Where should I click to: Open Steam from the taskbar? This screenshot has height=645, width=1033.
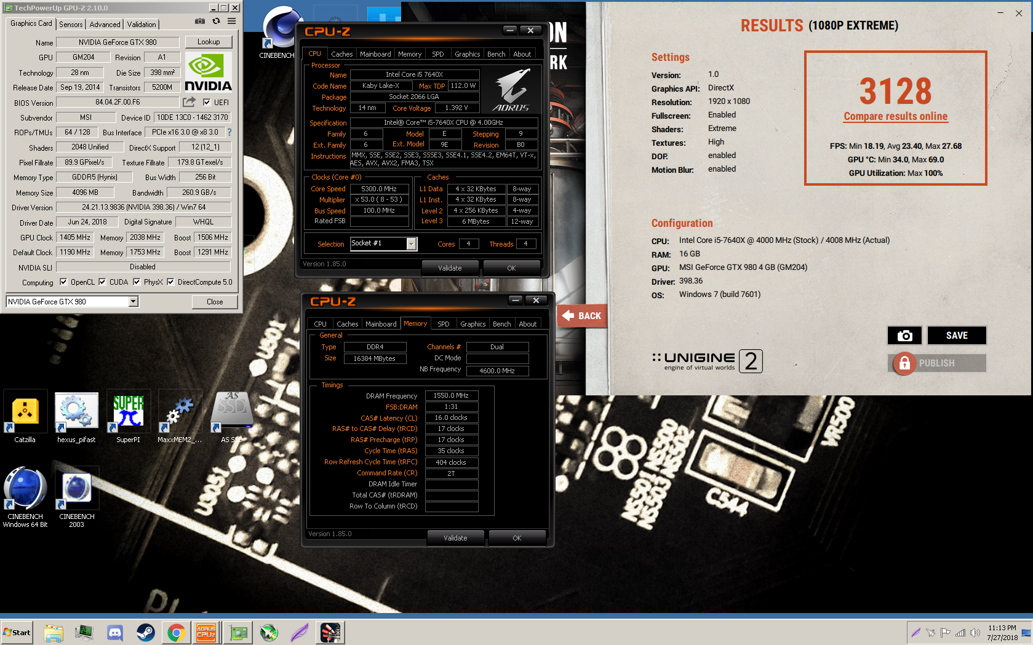pyautogui.click(x=146, y=632)
